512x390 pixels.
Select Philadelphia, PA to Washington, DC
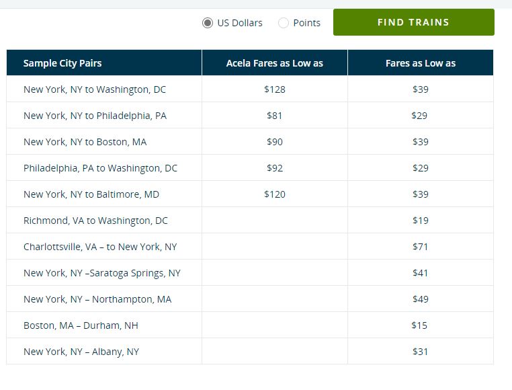[x=100, y=168]
